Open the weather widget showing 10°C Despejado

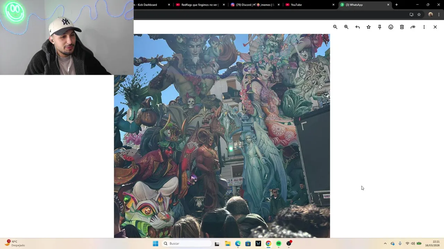pyautogui.click(x=15, y=243)
